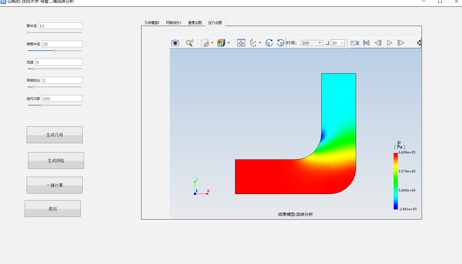The width and height of the screenshot is (462, 264).
Task: Click the -2.481e+05 legend minimum value
Action: click(x=408, y=209)
